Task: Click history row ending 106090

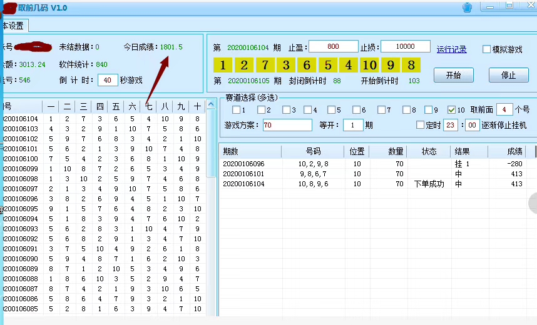Action: click(104, 259)
